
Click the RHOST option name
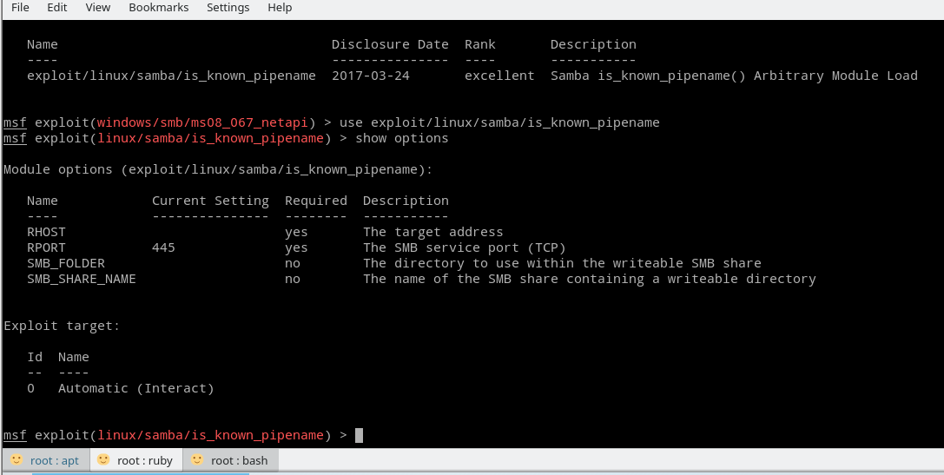point(46,232)
